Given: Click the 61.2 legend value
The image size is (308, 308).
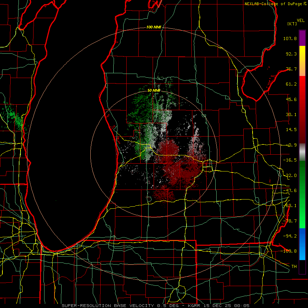Looking at the screenshot, I should pos(291,84).
